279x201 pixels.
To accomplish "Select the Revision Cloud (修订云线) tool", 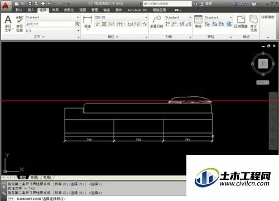I will click(253, 23).
